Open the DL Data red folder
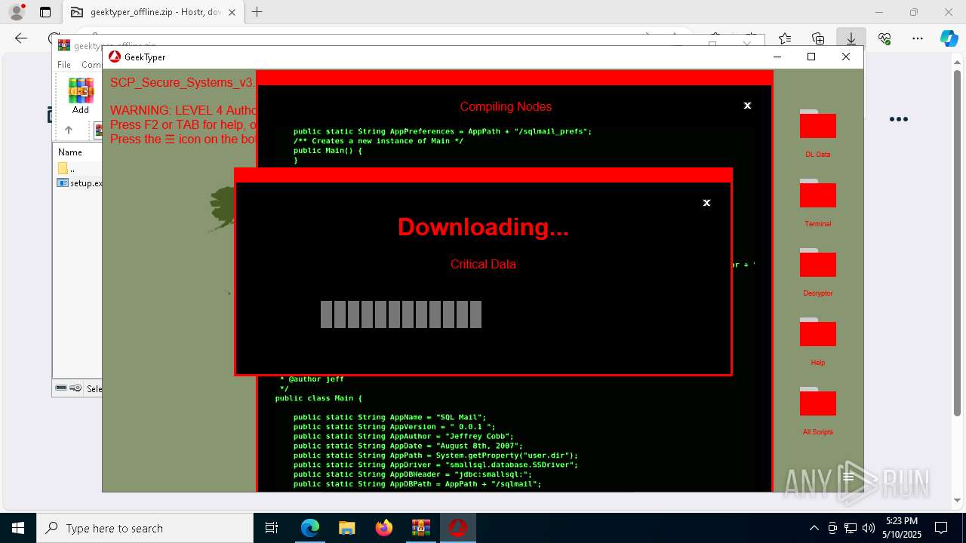The image size is (966, 543). click(817, 124)
